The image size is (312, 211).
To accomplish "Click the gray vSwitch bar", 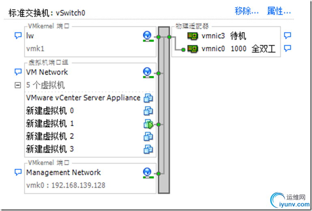I will coord(164,110).
